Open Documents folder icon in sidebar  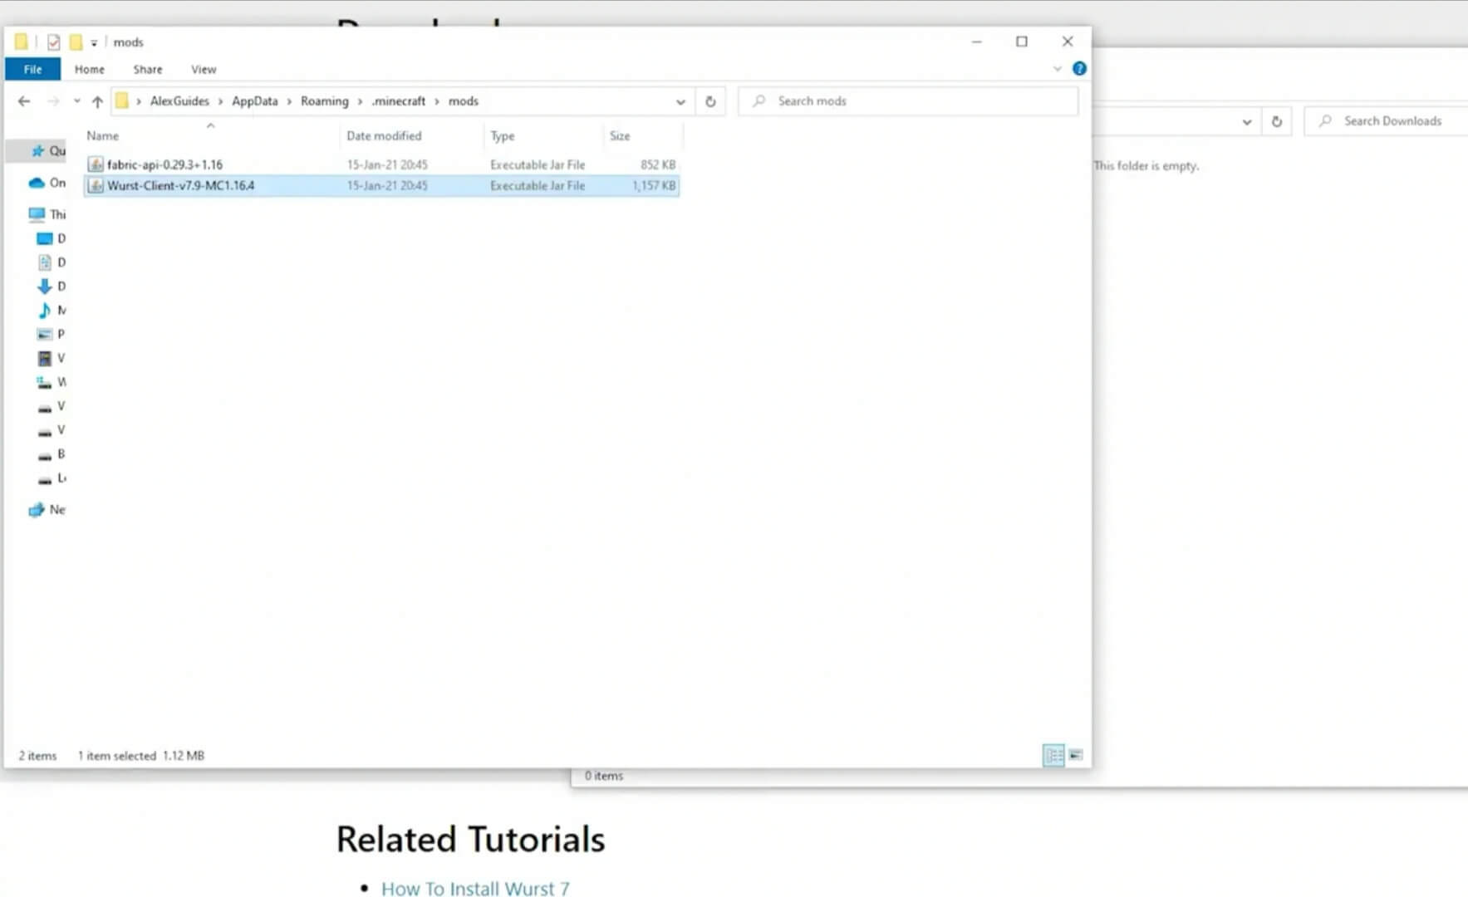tap(45, 262)
